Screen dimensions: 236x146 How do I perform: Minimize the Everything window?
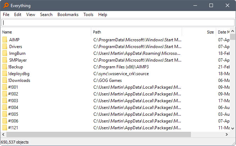click(x=195, y=5)
